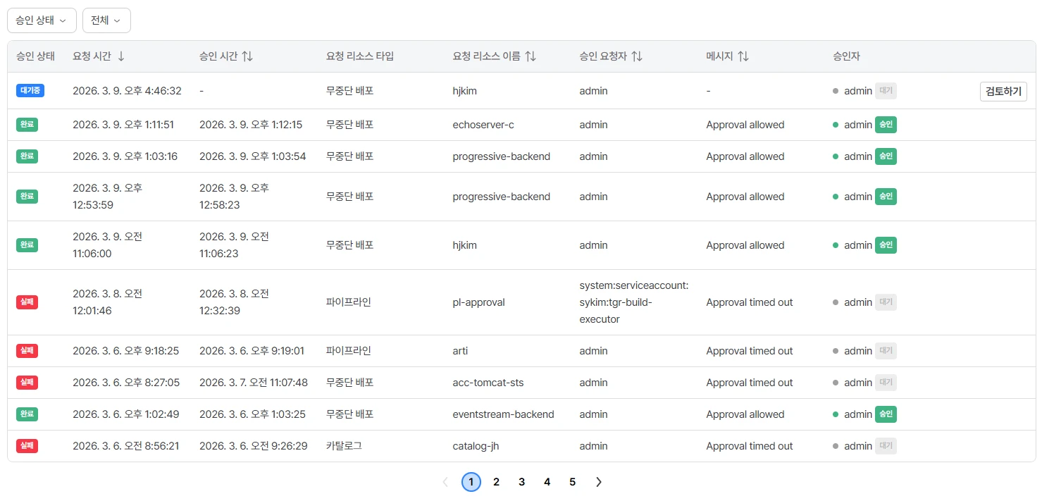Sort table by 승인 요청자 arrows icon
Image resolution: width=1042 pixels, height=501 pixels.
637,56
